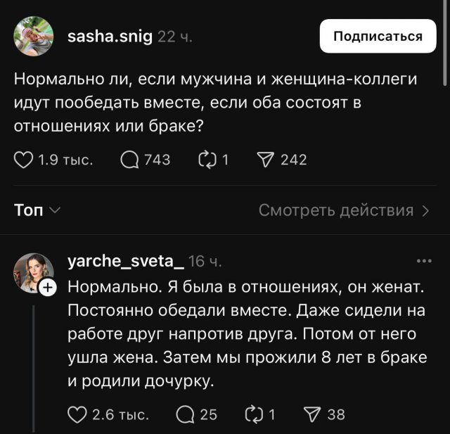The width and height of the screenshot is (450, 434).
Task: Open sasha.snig profile username
Action: (109, 37)
